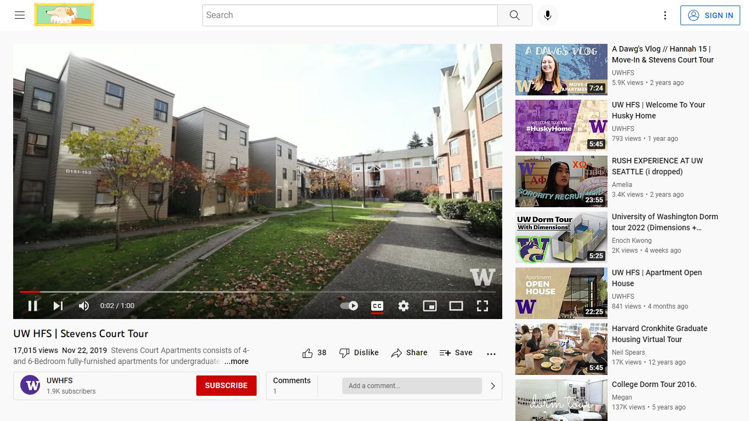Open RUSH EXPERIENCE AT UW thumbnail
Image resolution: width=749 pixels, height=421 pixels.
pos(561,181)
